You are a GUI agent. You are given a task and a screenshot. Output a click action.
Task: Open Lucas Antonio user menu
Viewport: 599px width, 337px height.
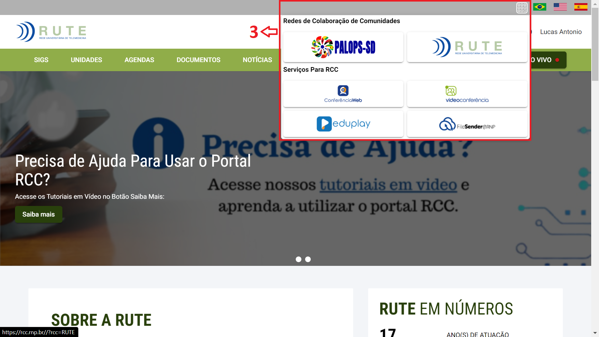(x=561, y=32)
